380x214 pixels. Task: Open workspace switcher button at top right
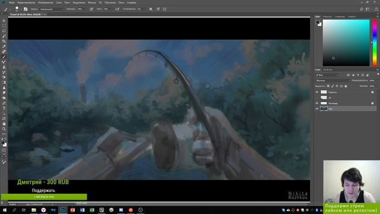point(368,9)
